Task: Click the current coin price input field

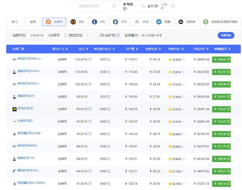Action: pos(37,35)
